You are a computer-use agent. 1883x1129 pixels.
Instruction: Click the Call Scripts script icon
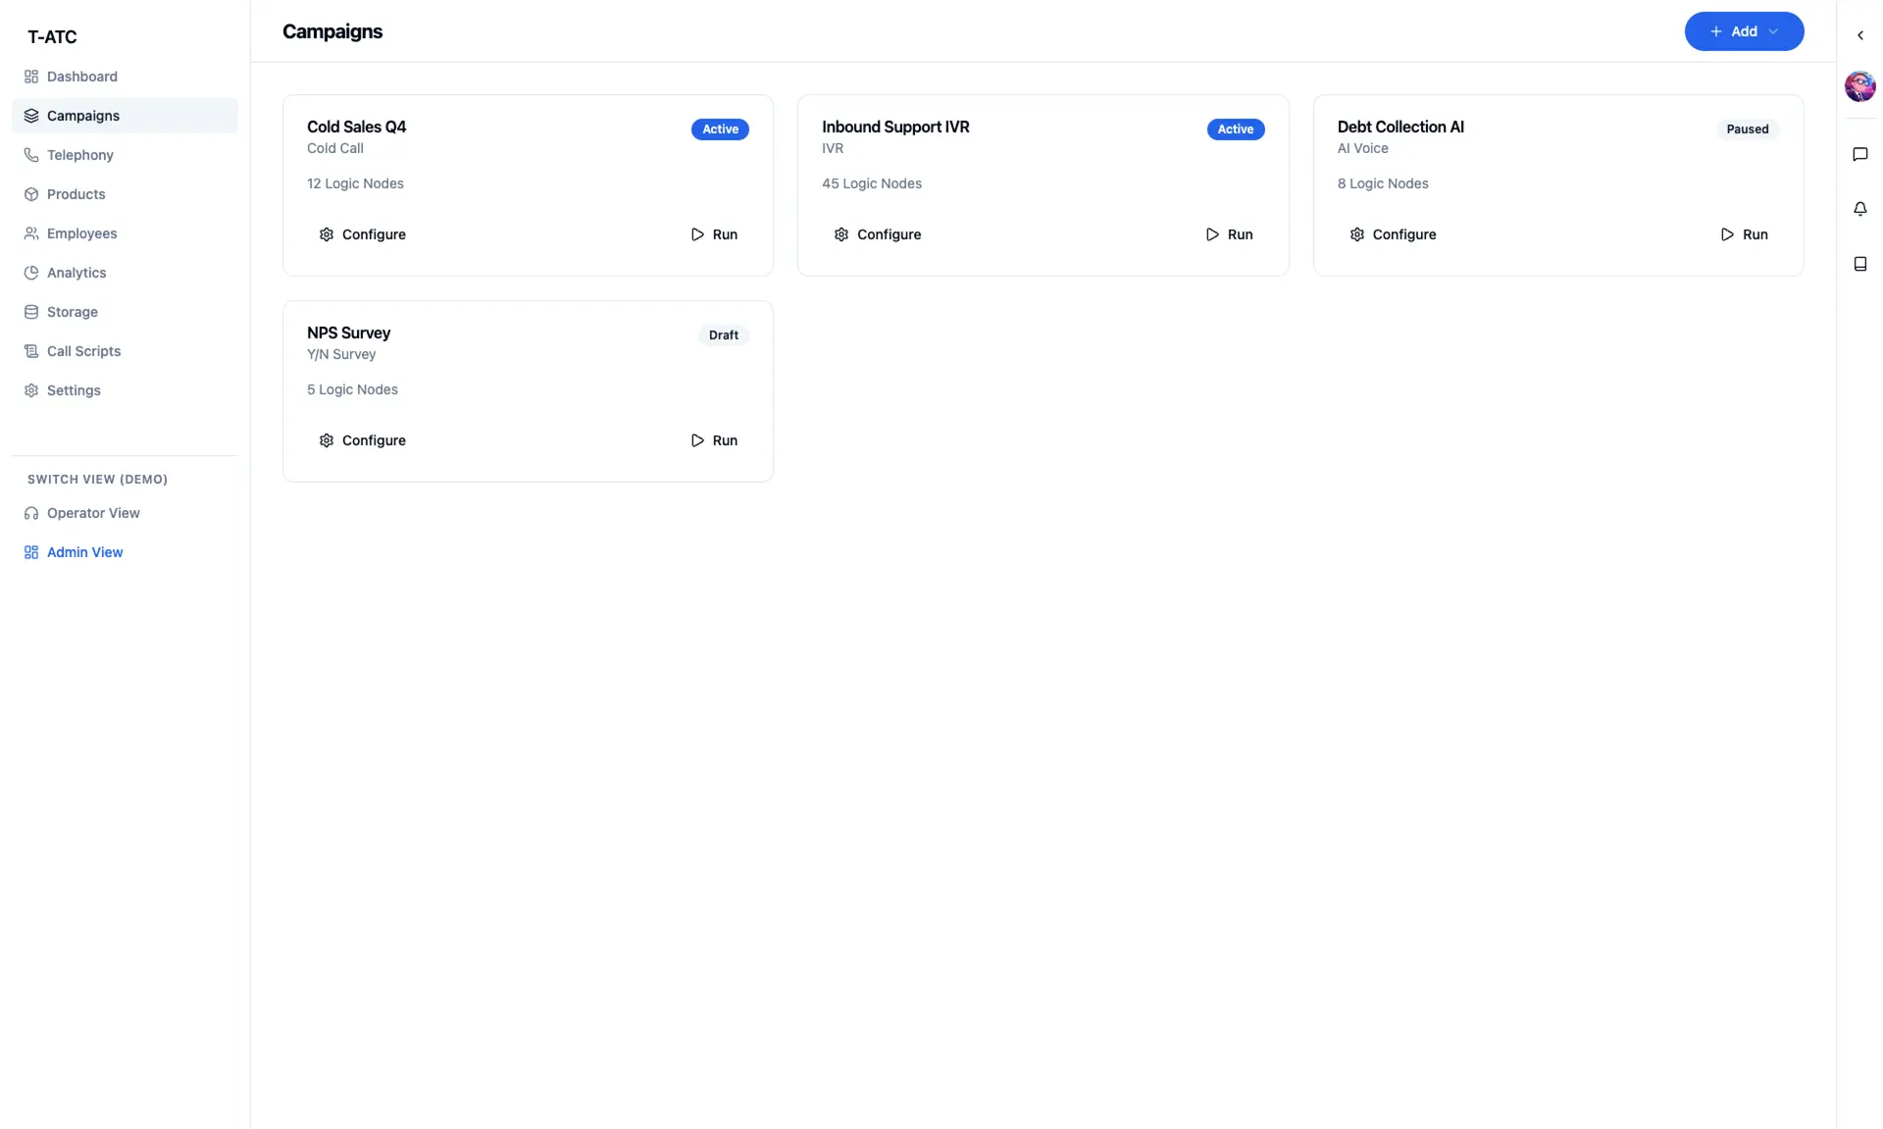30,350
